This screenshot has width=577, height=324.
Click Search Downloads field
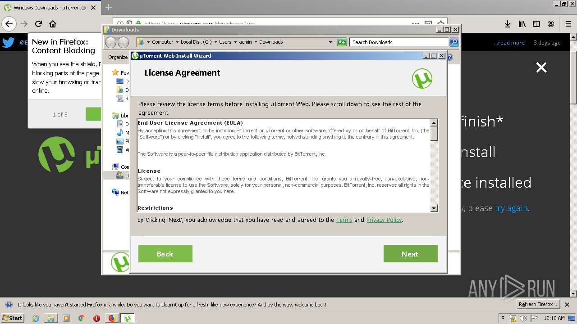399,42
